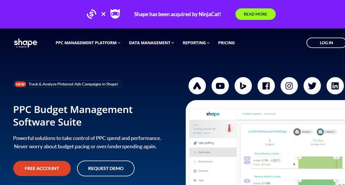This screenshot has width=345, height=185.
Task: Click shape logo inside dashboard preview
Action: [213, 114]
